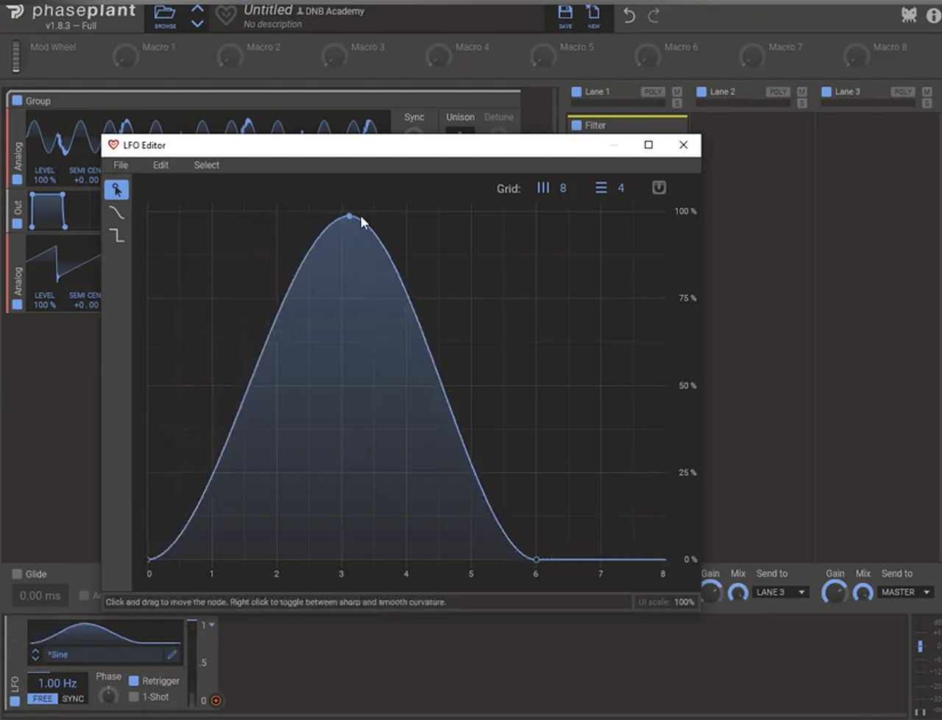The width and height of the screenshot is (942, 720).
Task: Click the Kilohearts creature logo icon
Action: pos(909,15)
